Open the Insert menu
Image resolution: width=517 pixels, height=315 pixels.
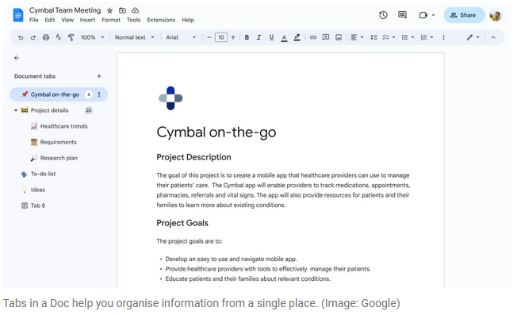point(87,20)
